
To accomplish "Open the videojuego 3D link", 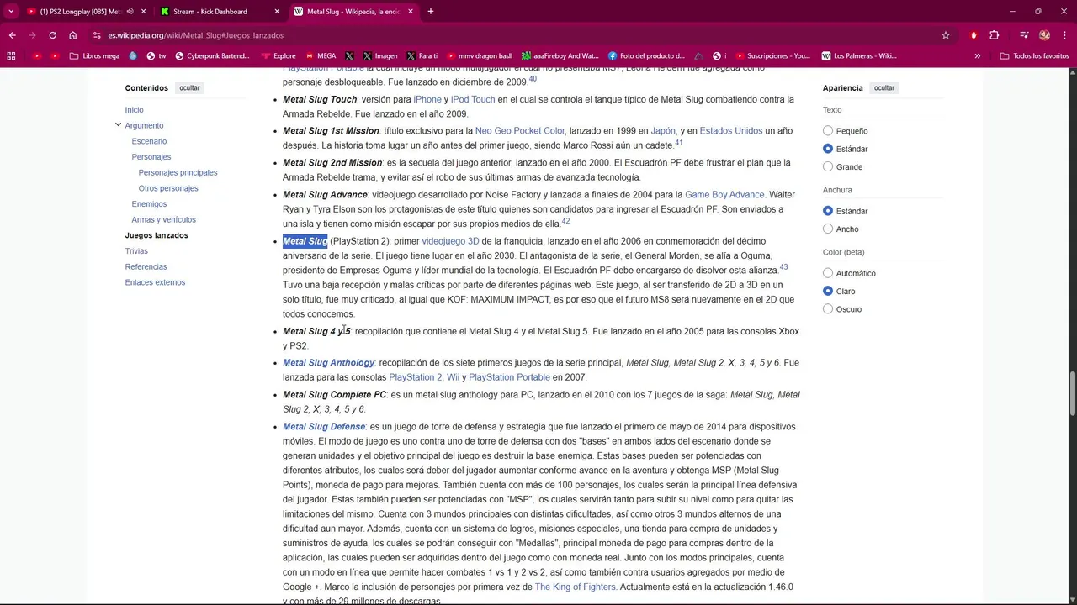I will pos(450,241).
